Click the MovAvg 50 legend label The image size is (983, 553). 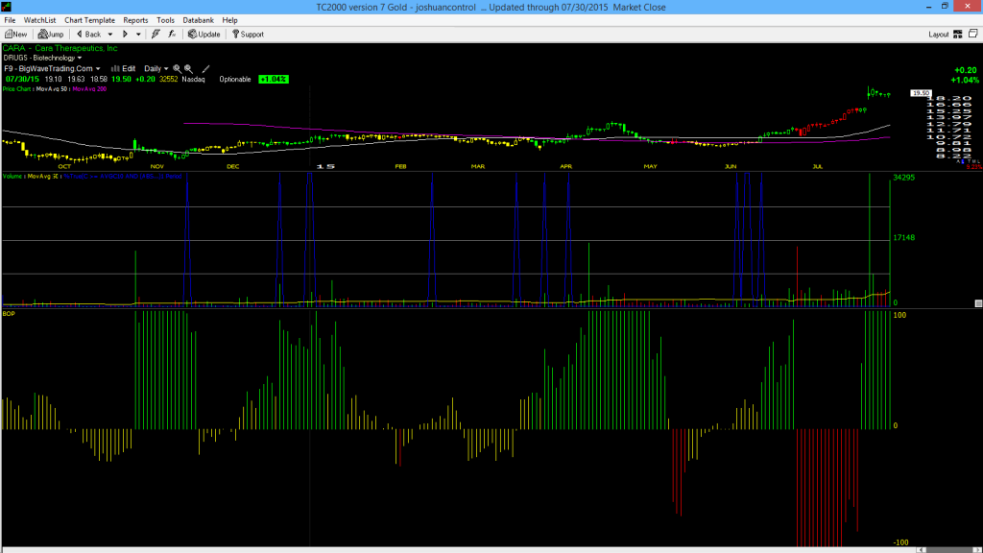pyautogui.click(x=52, y=89)
